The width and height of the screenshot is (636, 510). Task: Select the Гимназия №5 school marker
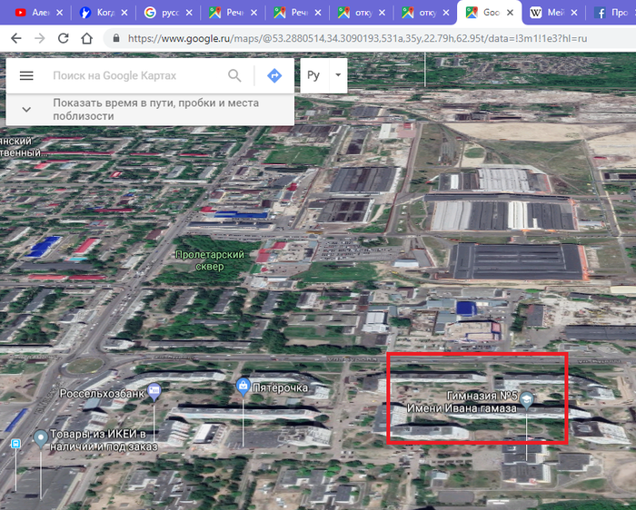[x=526, y=400]
